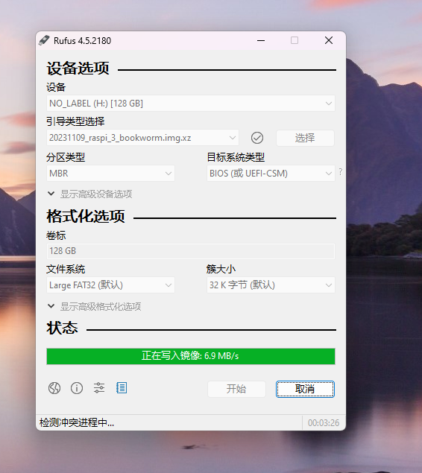Open the 32 K cluster size dropdown

(x=271, y=285)
